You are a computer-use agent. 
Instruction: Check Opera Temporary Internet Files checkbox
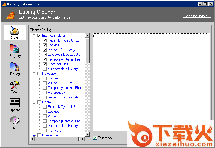pyautogui.click(x=45, y=121)
